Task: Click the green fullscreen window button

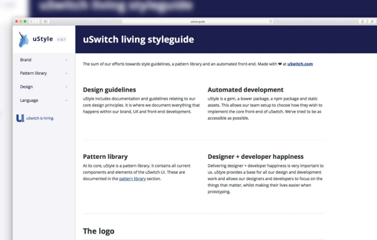Action: [25, 21]
